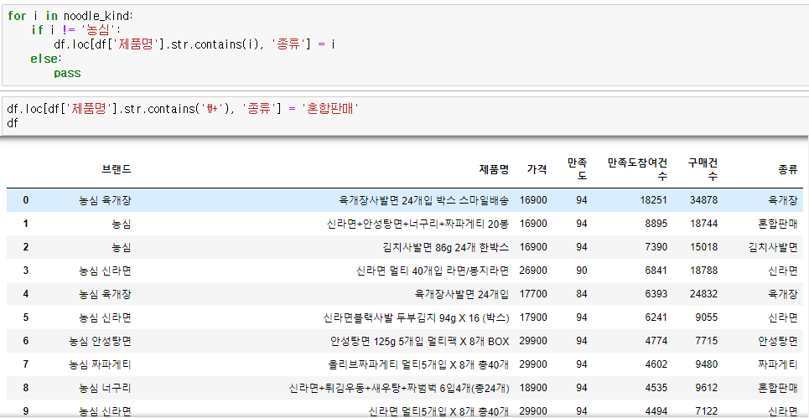The height and width of the screenshot is (418, 809).
Task: Click the 만족도참여건수 column header
Action: 637,169
